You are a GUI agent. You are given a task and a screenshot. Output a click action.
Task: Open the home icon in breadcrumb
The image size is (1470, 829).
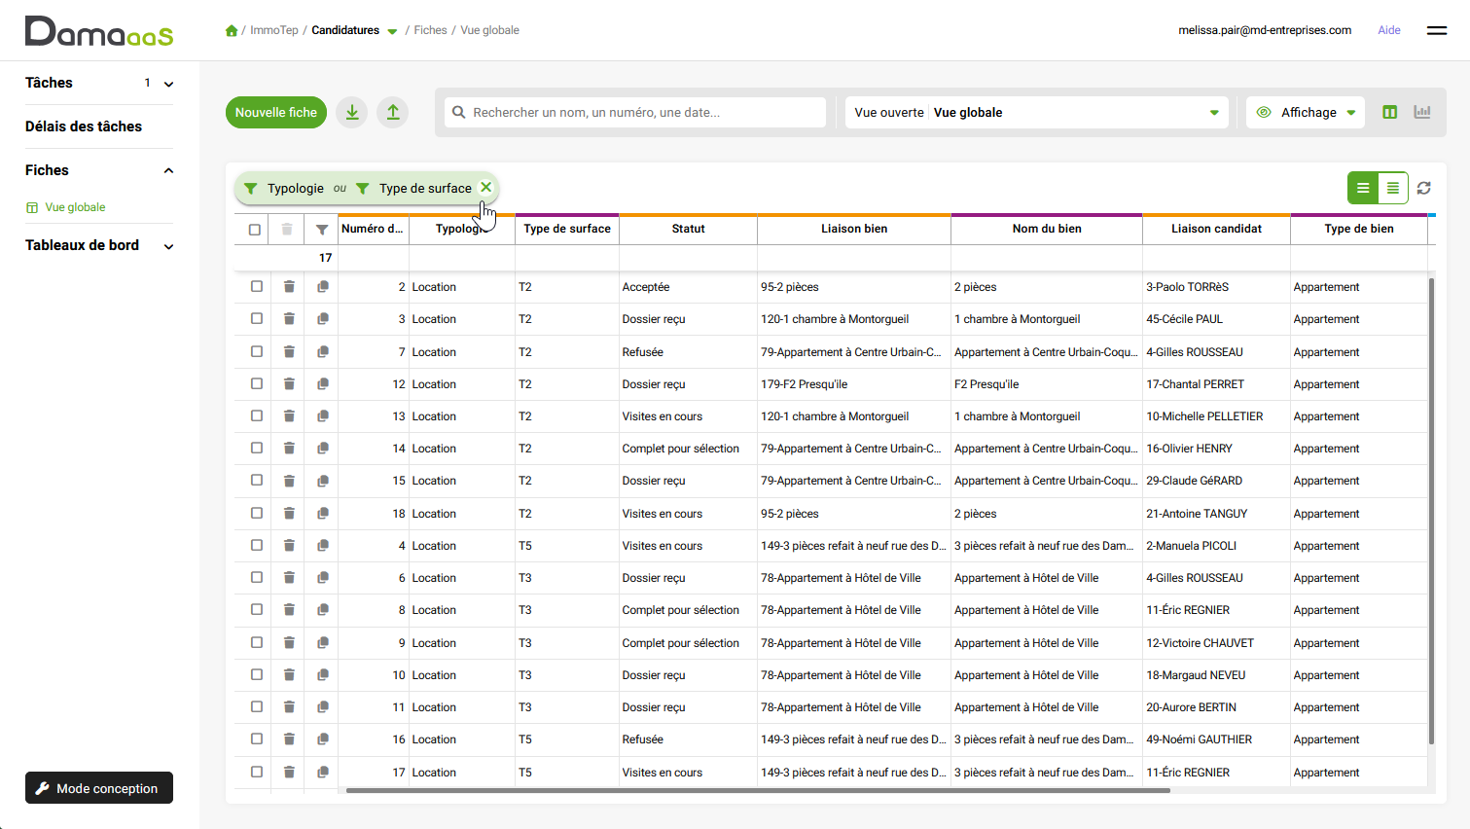click(232, 30)
